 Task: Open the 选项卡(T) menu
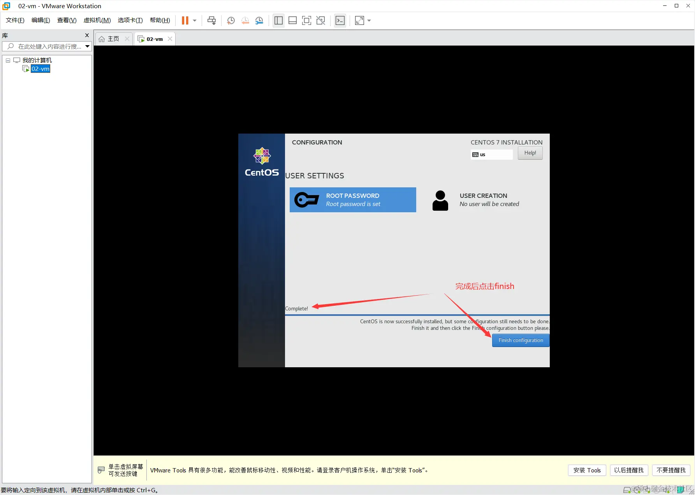[130, 20]
